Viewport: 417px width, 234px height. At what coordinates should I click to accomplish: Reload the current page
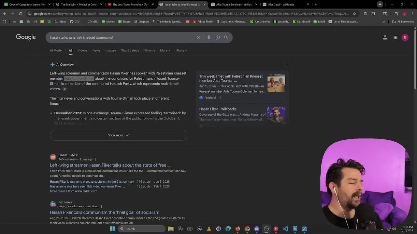(x=20, y=14)
